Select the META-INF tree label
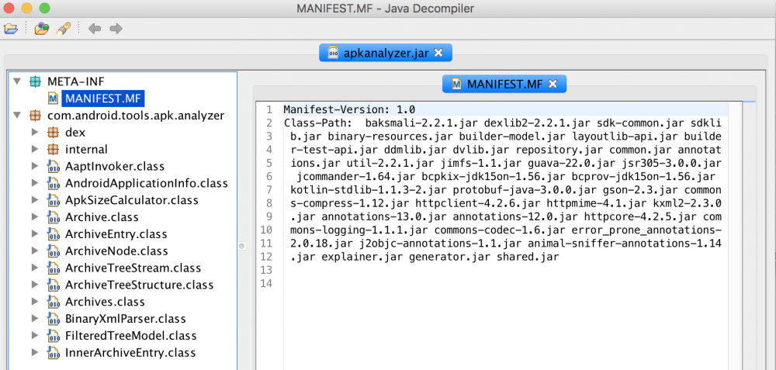This screenshot has height=370, width=776. point(76,81)
